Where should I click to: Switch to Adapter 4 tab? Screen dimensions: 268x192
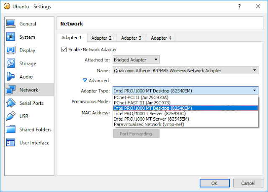point(161,38)
